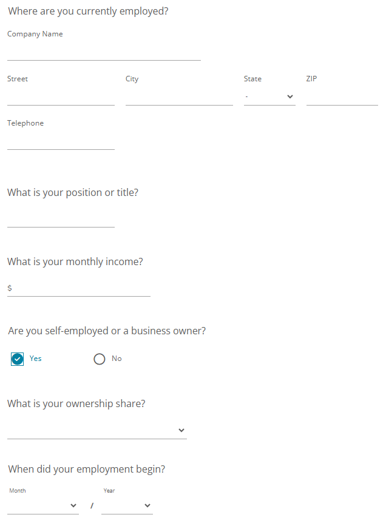This screenshot has width=386, height=526.
Task: Uncheck the Yes self-employed checkbox
Action: click(x=18, y=359)
